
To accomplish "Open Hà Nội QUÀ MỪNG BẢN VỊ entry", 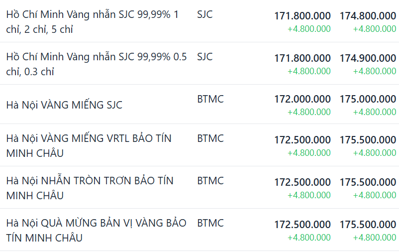I will pyautogui.click(x=96, y=230).
